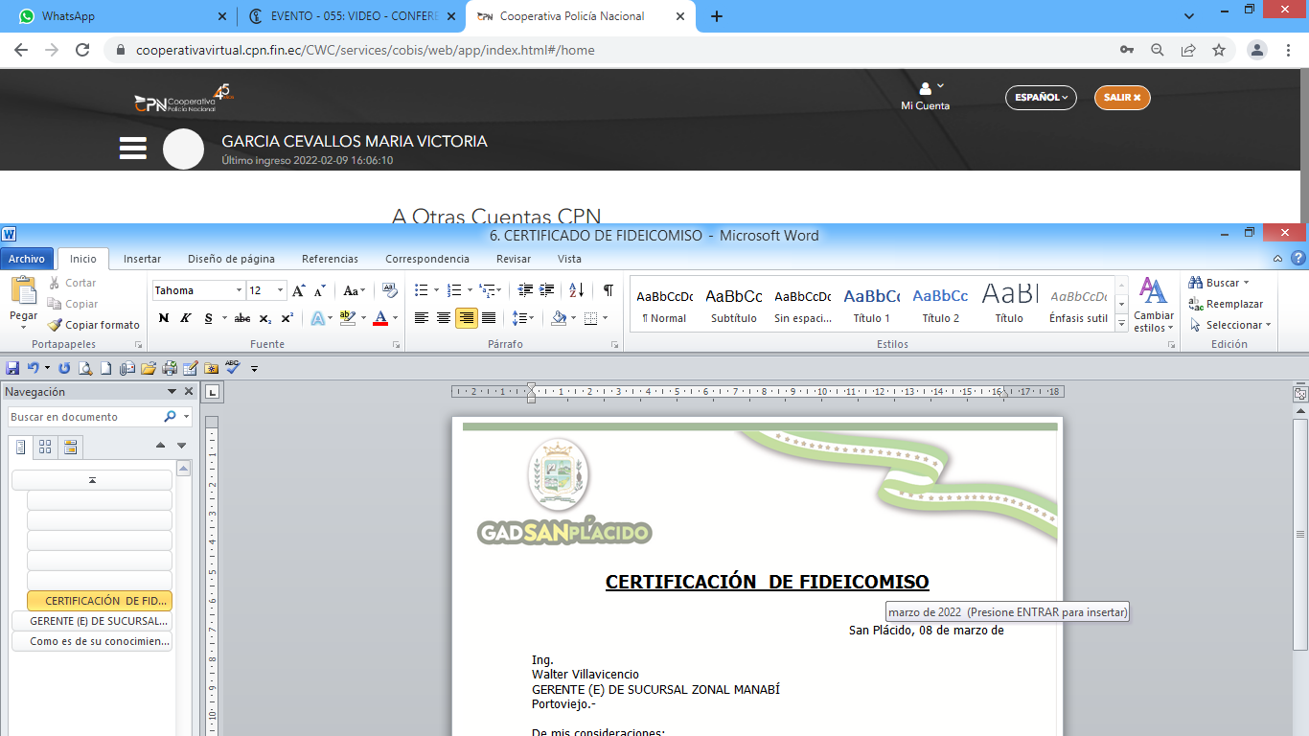Viewport: 1309px width, 736px height.
Task: Click the red font color swatch button
Action: pos(380,318)
